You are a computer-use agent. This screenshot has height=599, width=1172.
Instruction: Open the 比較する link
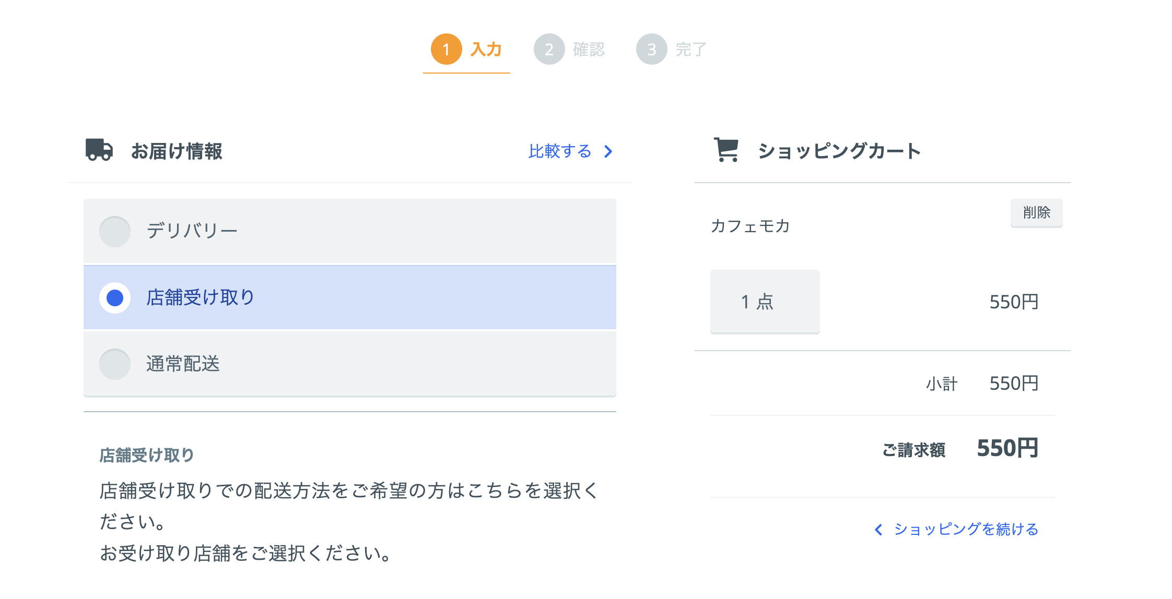[560, 151]
